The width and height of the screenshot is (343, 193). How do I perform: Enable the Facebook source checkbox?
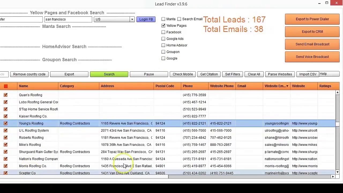click(x=163, y=32)
